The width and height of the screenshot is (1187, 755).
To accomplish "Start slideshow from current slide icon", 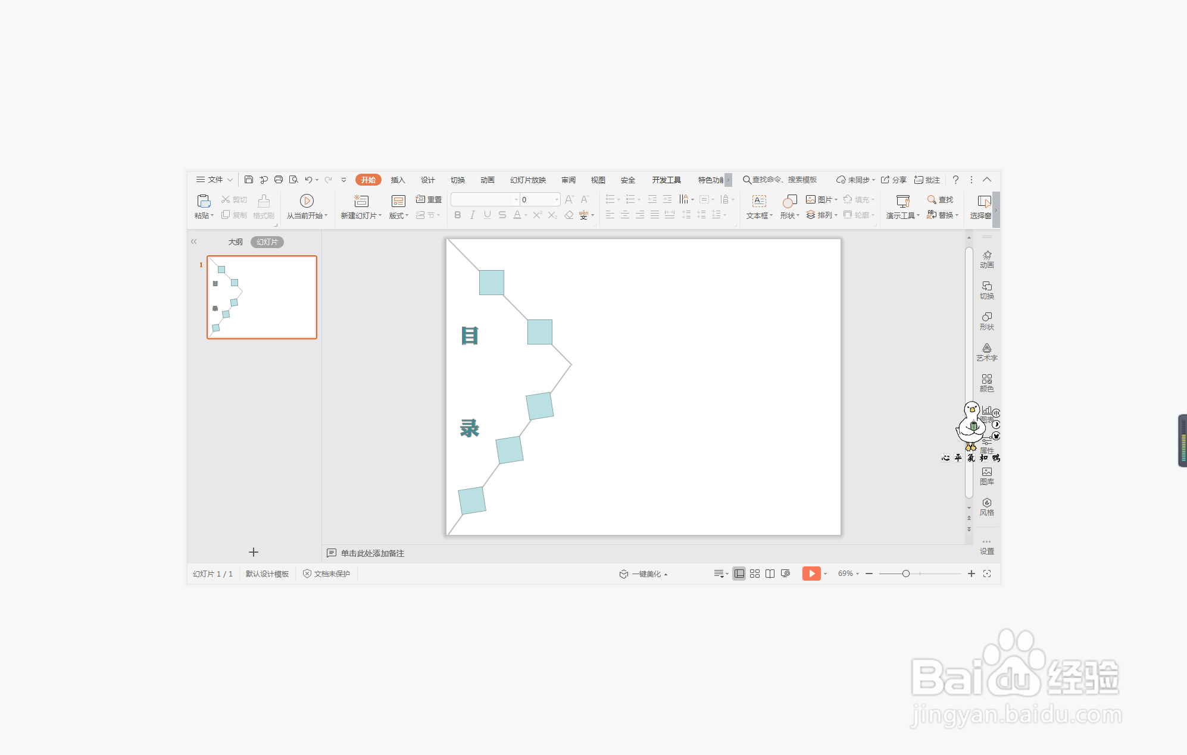I will pos(307,201).
